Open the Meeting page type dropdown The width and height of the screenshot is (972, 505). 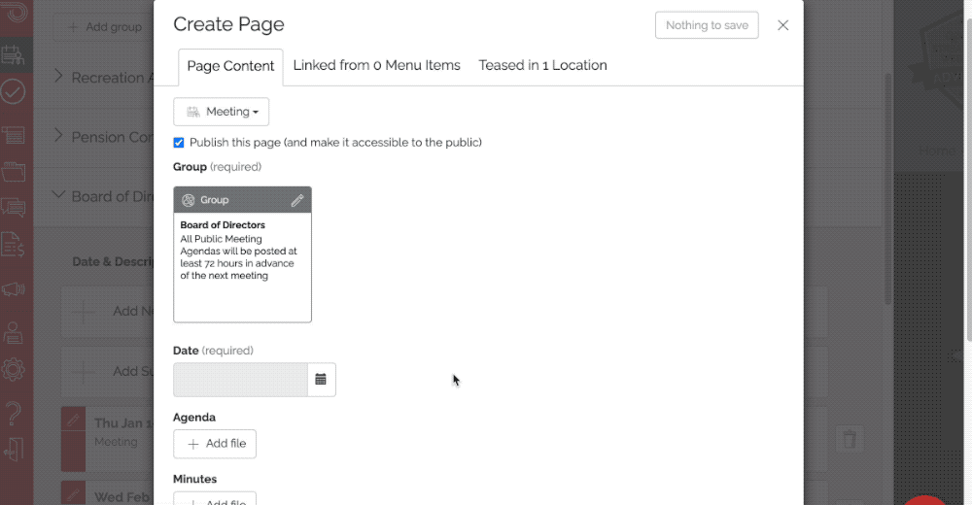(x=221, y=112)
